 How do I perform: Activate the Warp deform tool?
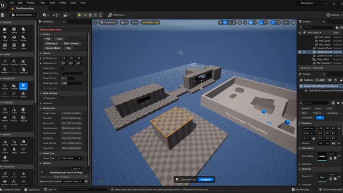(14, 150)
